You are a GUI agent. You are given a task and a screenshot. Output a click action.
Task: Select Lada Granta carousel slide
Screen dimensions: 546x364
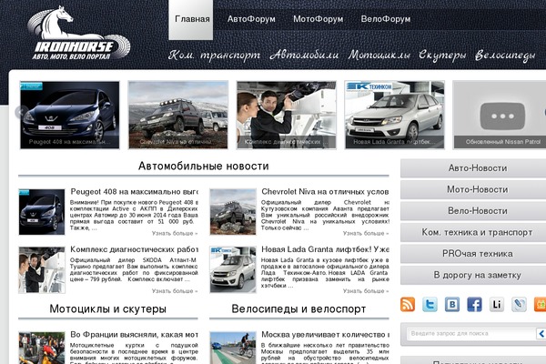click(x=395, y=115)
